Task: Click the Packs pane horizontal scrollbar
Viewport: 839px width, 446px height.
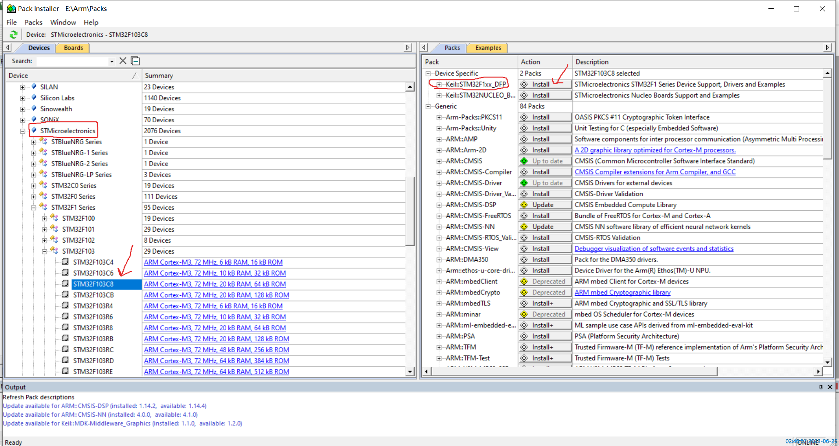Action: coord(574,372)
